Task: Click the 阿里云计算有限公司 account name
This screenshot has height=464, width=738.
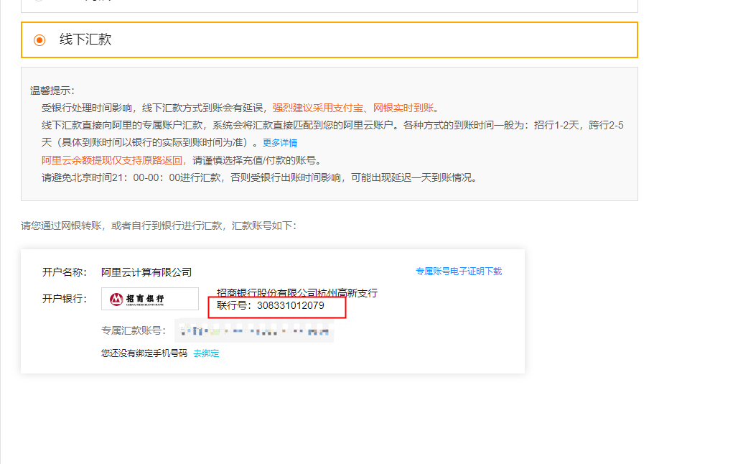Action: click(x=146, y=272)
